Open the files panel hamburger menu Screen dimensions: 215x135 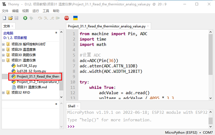click(x=56, y=32)
